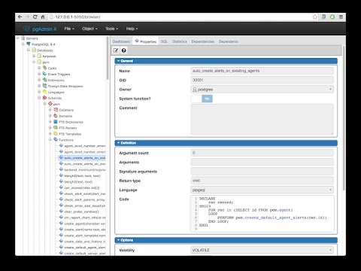Toggle the System function switch
The height and width of the screenshot is (271, 361).
click(x=202, y=99)
